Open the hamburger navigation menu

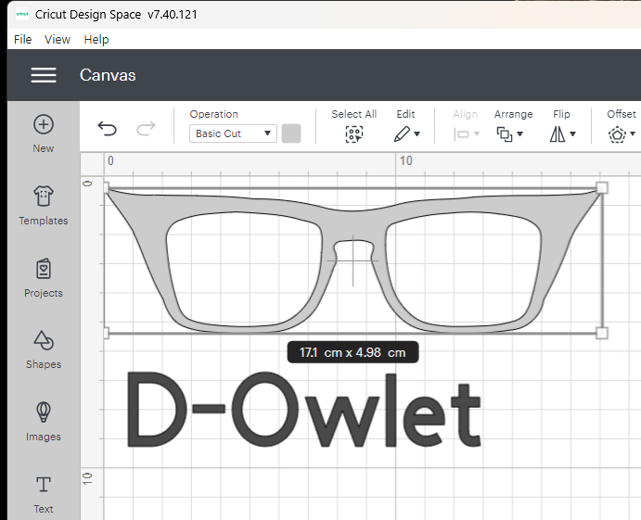pyautogui.click(x=44, y=75)
